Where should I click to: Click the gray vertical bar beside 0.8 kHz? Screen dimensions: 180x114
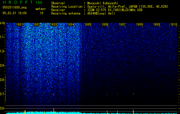5,89
